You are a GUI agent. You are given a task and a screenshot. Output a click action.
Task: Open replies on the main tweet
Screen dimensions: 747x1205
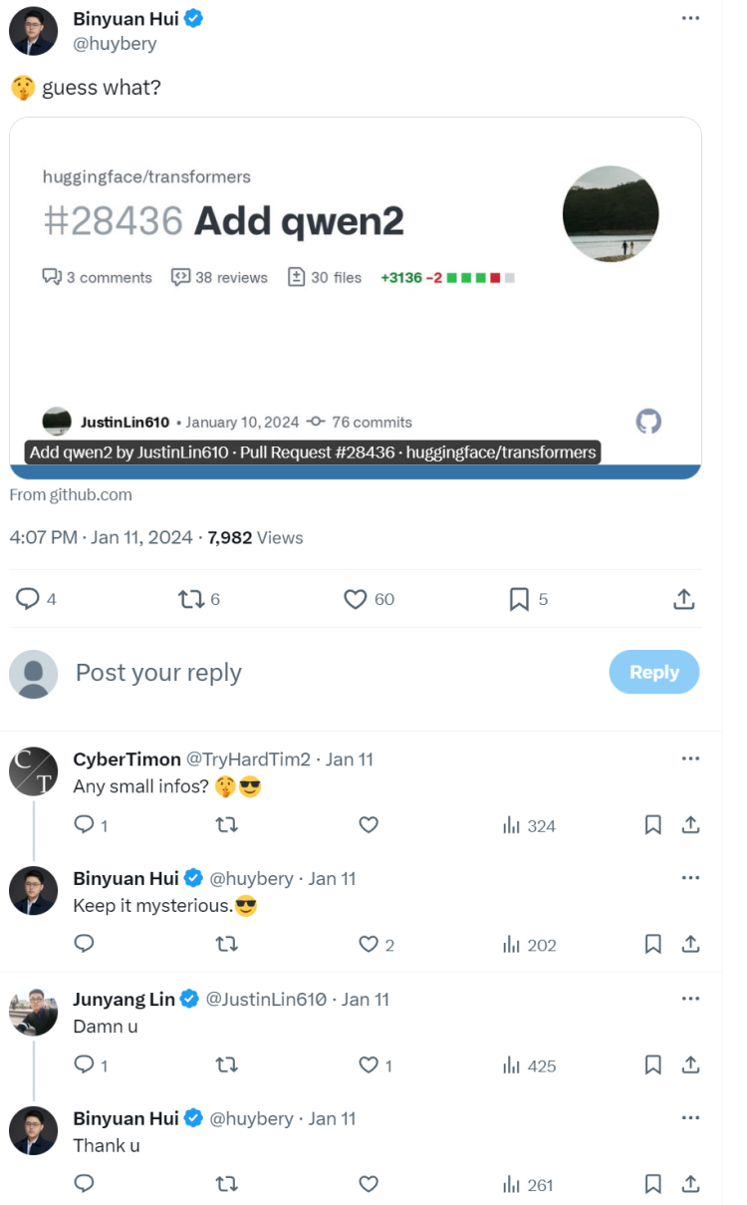coord(28,599)
